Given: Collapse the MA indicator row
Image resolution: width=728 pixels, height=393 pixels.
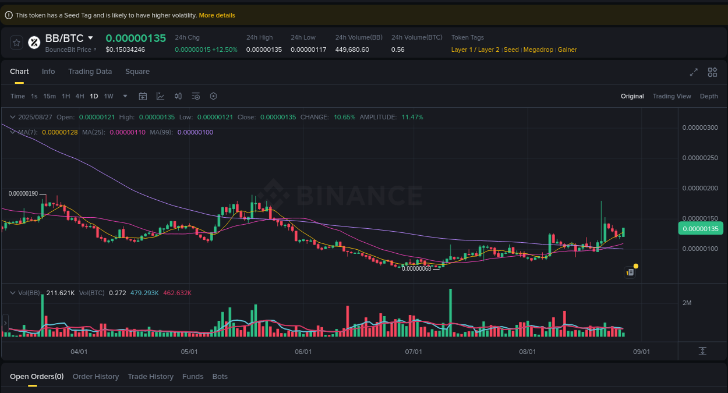Looking at the screenshot, I should click(13, 132).
